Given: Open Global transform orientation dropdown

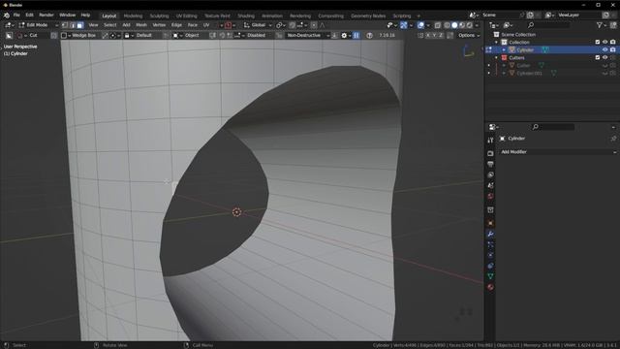Looking at the screenshot, I should tap(258, 25).
